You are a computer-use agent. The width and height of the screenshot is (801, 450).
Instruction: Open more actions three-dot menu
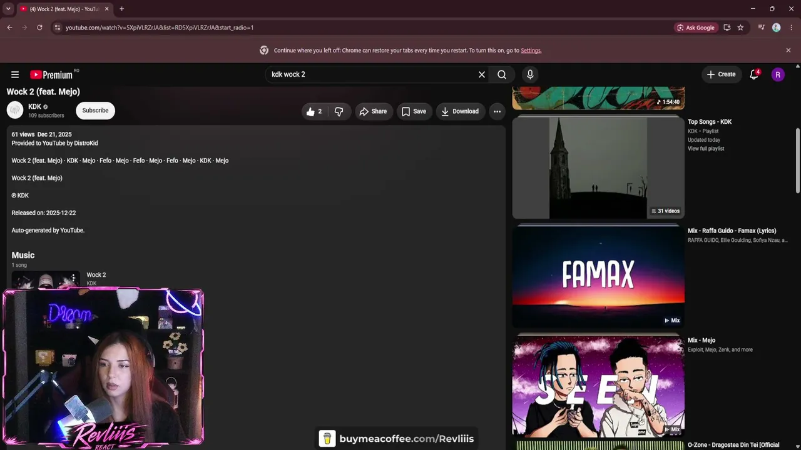(x=497, y=111)
